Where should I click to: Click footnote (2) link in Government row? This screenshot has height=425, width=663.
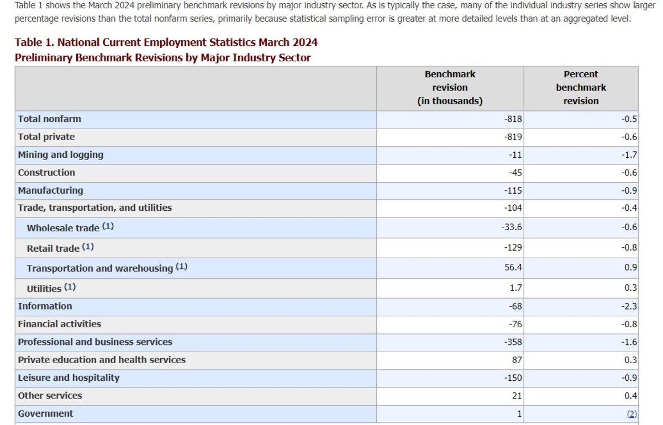(x=632, y=414)
